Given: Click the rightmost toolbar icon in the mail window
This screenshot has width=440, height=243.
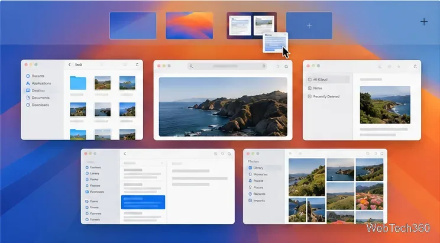Looking at the screenshot, I should tap(229, 154).
